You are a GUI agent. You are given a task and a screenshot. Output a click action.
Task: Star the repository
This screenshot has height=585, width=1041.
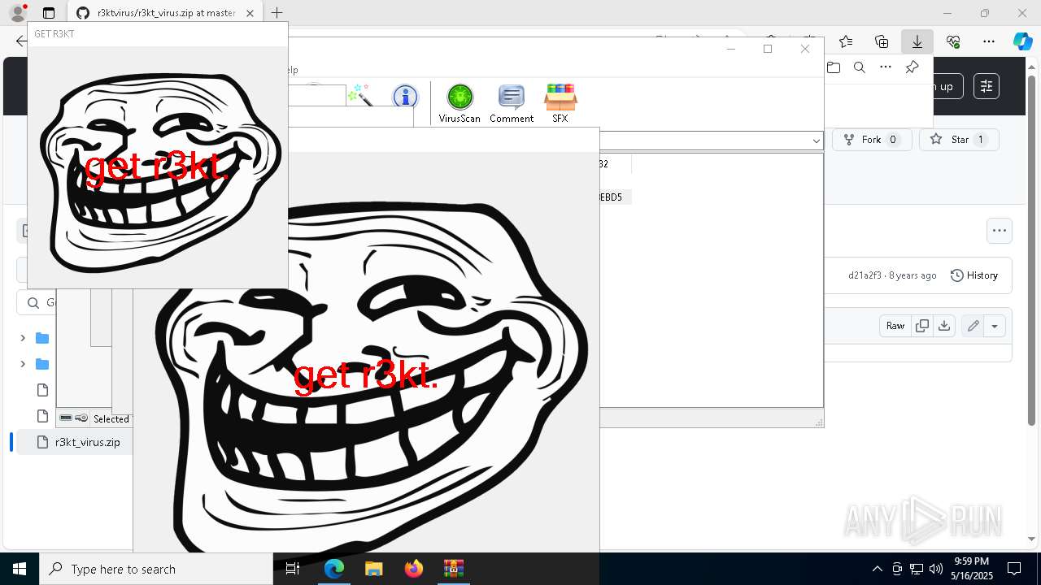click(959, 140)
